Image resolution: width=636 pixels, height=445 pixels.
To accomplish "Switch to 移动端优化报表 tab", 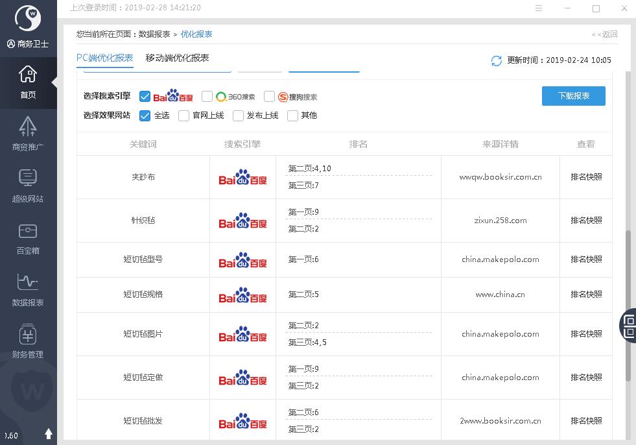I will 177,58.
